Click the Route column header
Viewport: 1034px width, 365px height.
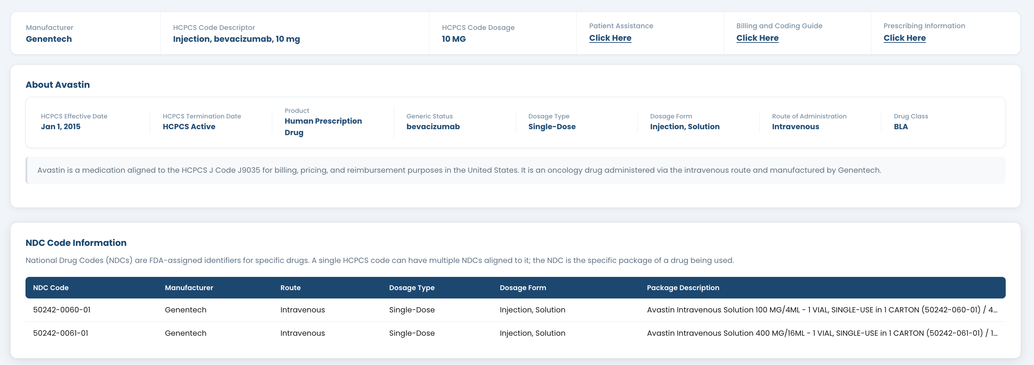pyautogui.click(x=290, y=288)
